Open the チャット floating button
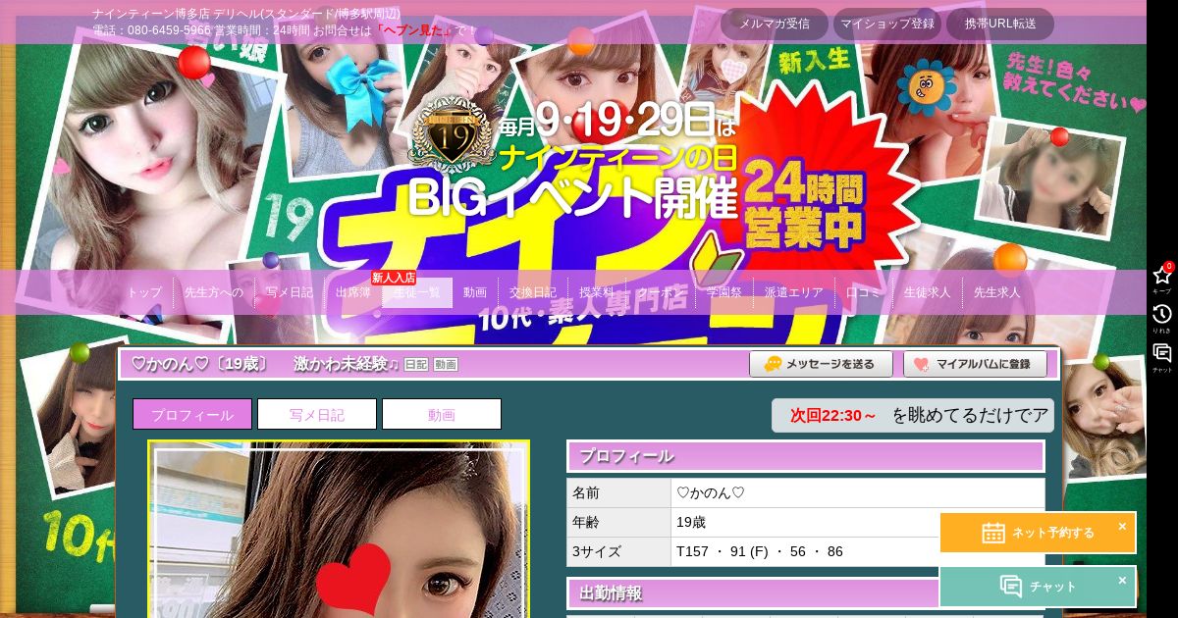Screen dimensions: 1178x618 pyautogui.click(x=1038, y=587)
